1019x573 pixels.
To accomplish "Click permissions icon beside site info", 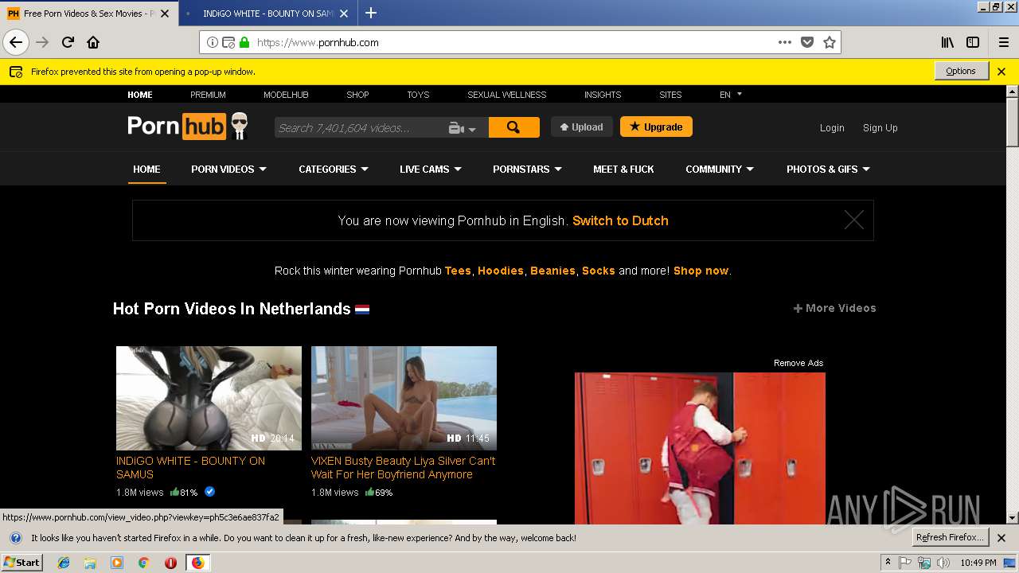I will (228, 42).
